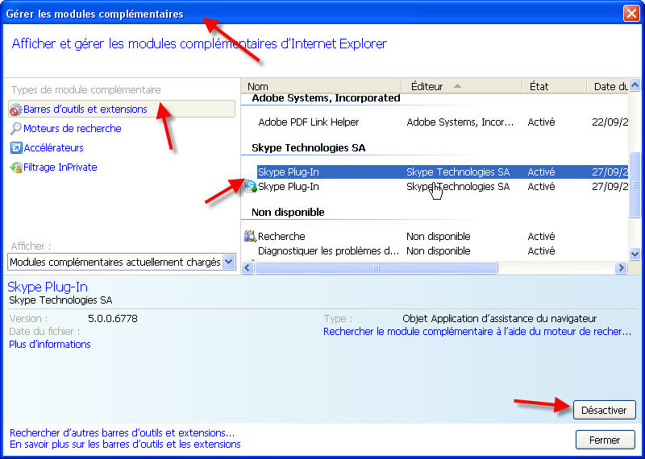This screenshot has height=459, width=645.
Task: Click the horizontal scroll left arrow
Action: tap(248, 268)
